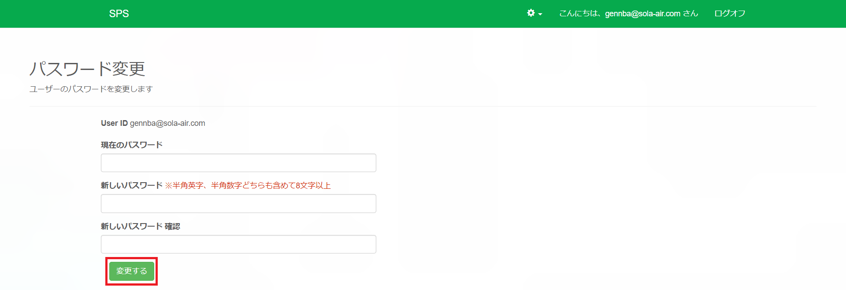Click the 新しいパスワード 確認 label
The height and width of the screenshot is (290, 846).
tap(140, 226)
